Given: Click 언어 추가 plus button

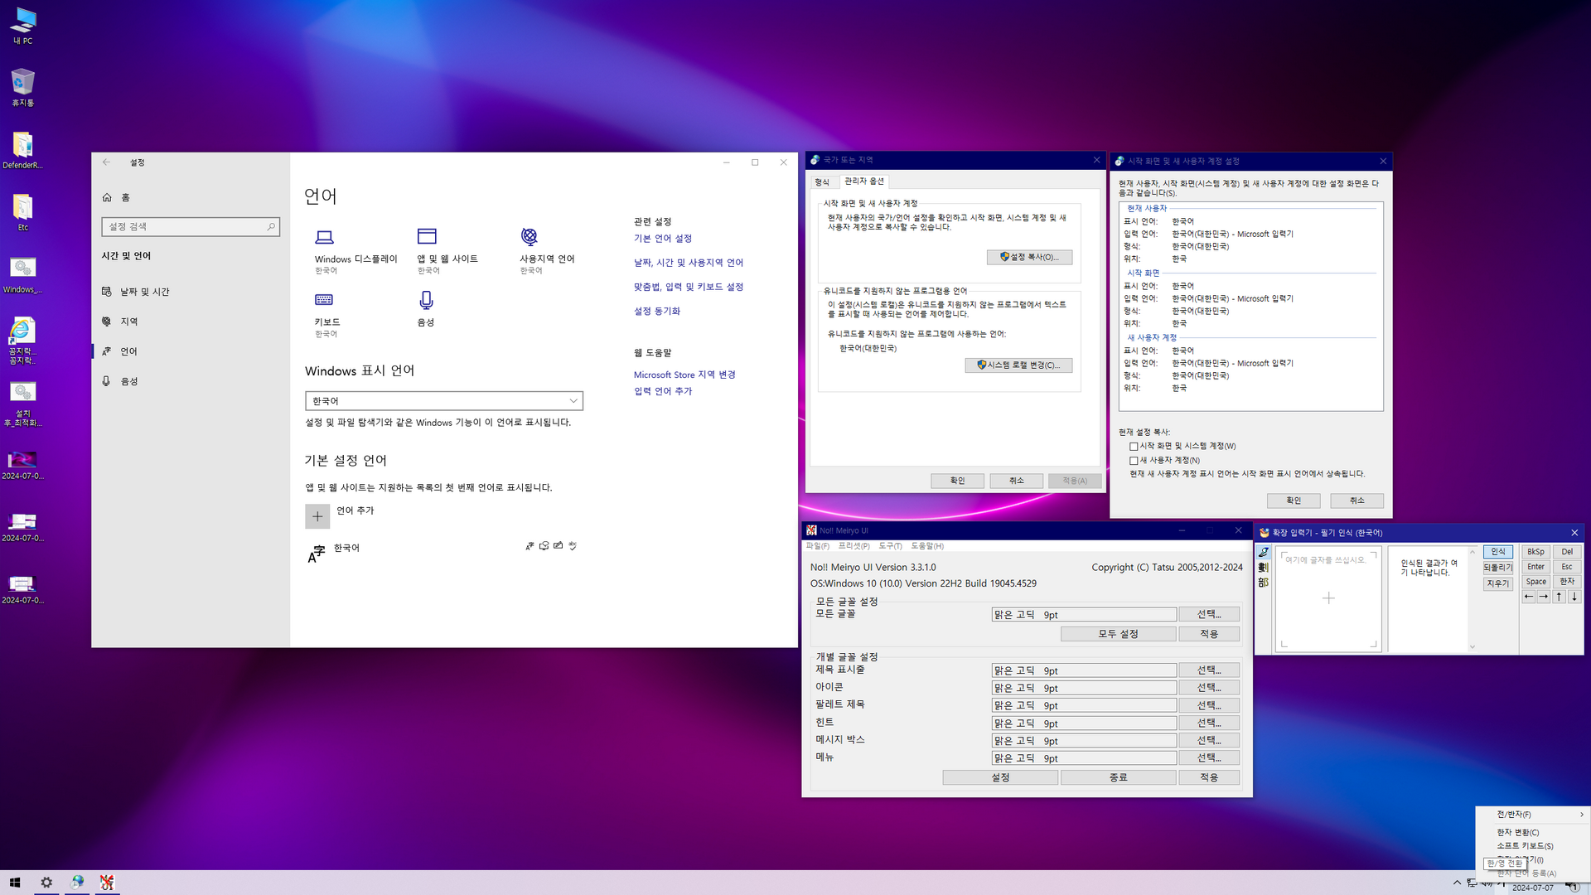Looking at the screenshot, I should (x=317, y=516).
